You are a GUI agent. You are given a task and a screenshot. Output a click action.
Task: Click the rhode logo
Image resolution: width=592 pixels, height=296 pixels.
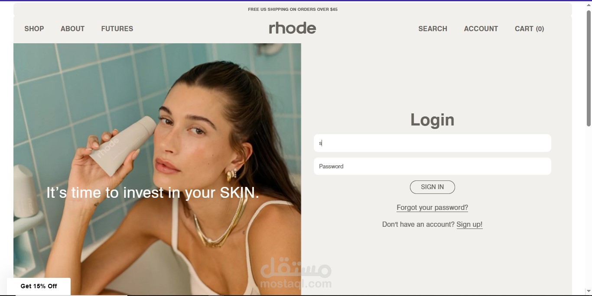(x=293, y=28)
